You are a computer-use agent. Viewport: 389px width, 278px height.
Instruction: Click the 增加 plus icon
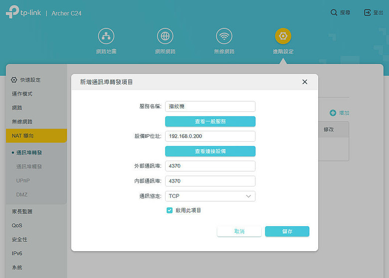(333, 113)
